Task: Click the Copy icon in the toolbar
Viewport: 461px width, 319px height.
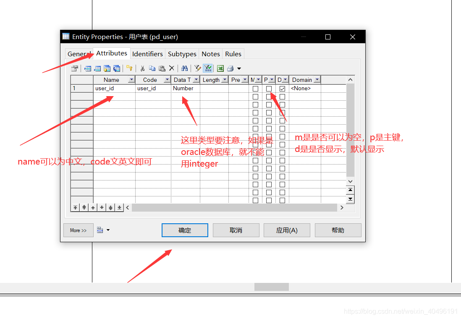Action: 152,68
